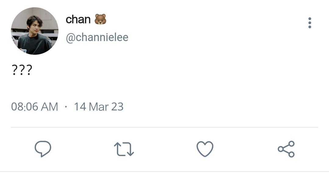Click the bear emoji next to chan
Viewport: 329px width, 177px height.
click(100, 19)
